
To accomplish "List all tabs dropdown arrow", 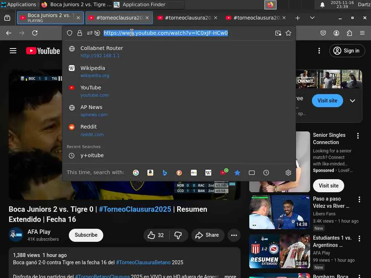I will (x=312, y=18).
